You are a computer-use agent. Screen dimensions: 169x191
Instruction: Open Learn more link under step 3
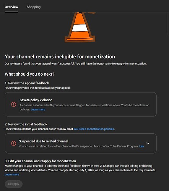tap(12, 175)
